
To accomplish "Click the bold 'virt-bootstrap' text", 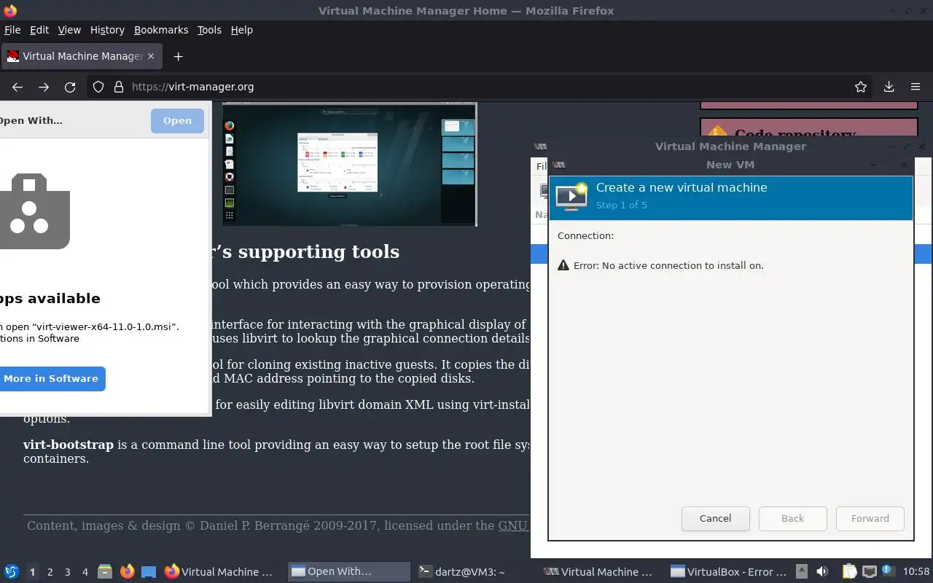I will pos(69,445).
